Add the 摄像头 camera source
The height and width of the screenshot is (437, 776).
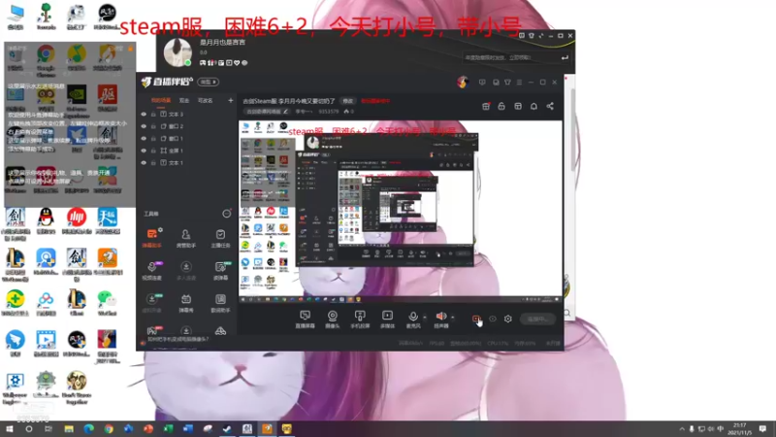[332, 319]
